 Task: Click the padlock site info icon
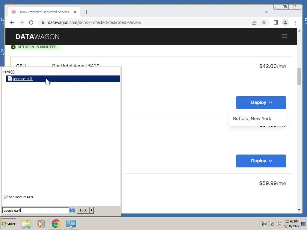43,22
